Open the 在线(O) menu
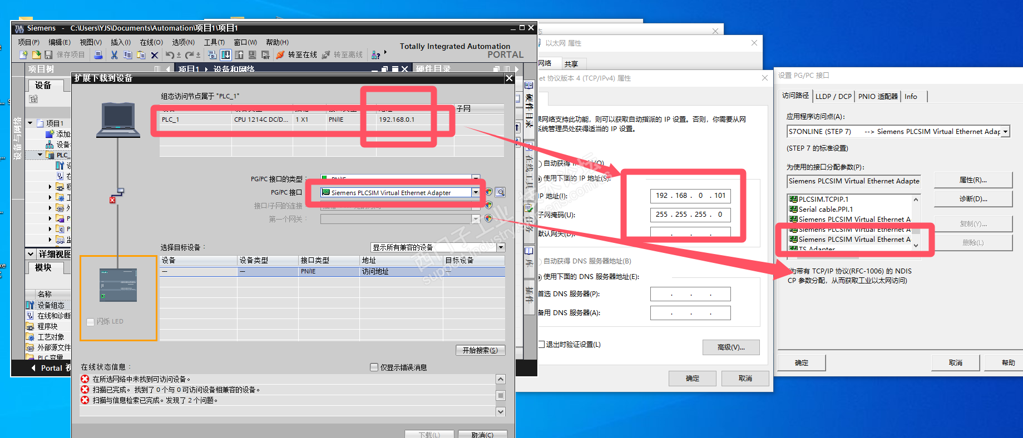Screen dimensions: 1023x438 151,42
